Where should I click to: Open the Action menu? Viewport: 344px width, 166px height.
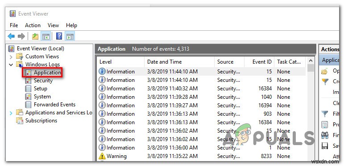(x=33, y=25)
